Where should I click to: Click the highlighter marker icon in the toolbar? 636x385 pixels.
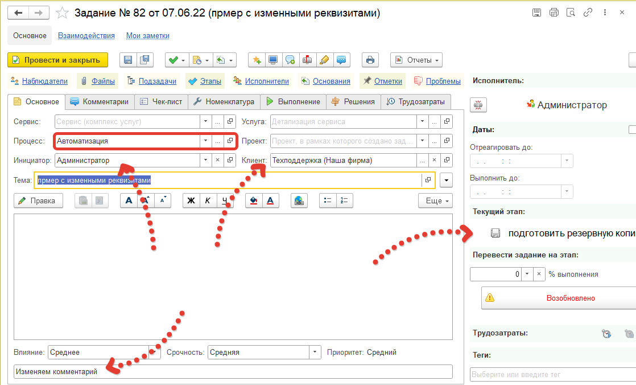click(324, 60)
